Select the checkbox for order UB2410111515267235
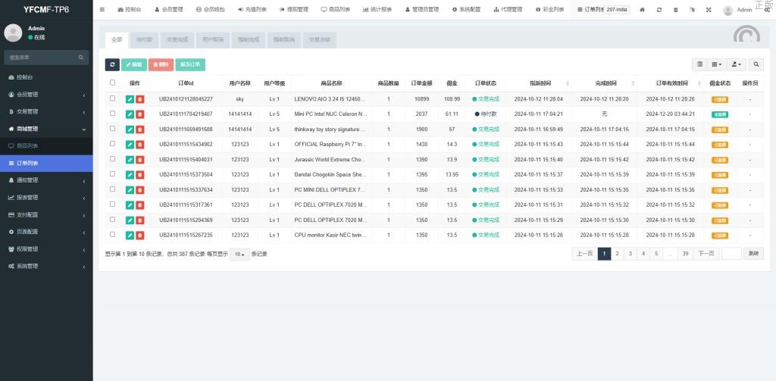Viewport: 776px width, 381px height. [x=113, y=235]
